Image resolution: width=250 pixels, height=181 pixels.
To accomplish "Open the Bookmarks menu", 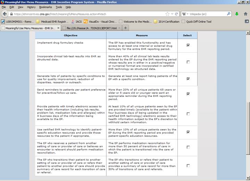I will pyautogui.click(x=45, y=7).
